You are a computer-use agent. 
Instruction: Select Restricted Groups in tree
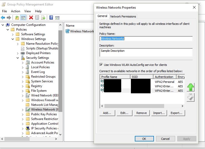point(43,77)
